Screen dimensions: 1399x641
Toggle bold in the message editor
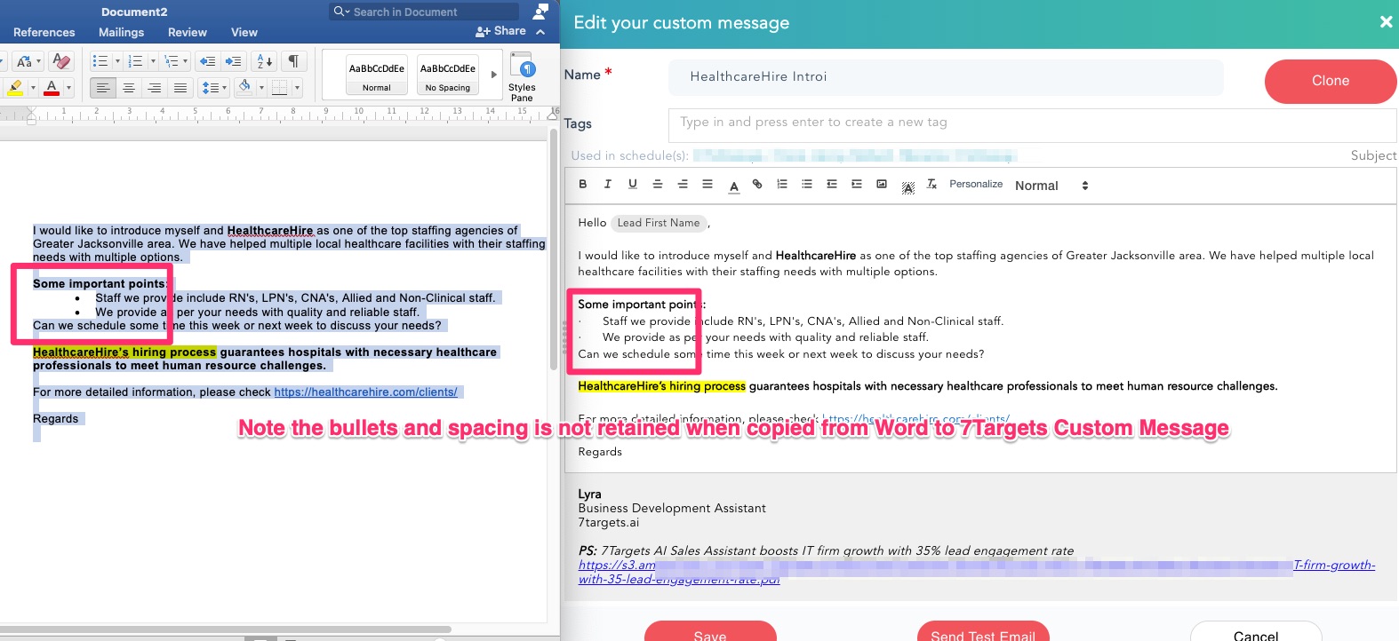coord(583,185)
